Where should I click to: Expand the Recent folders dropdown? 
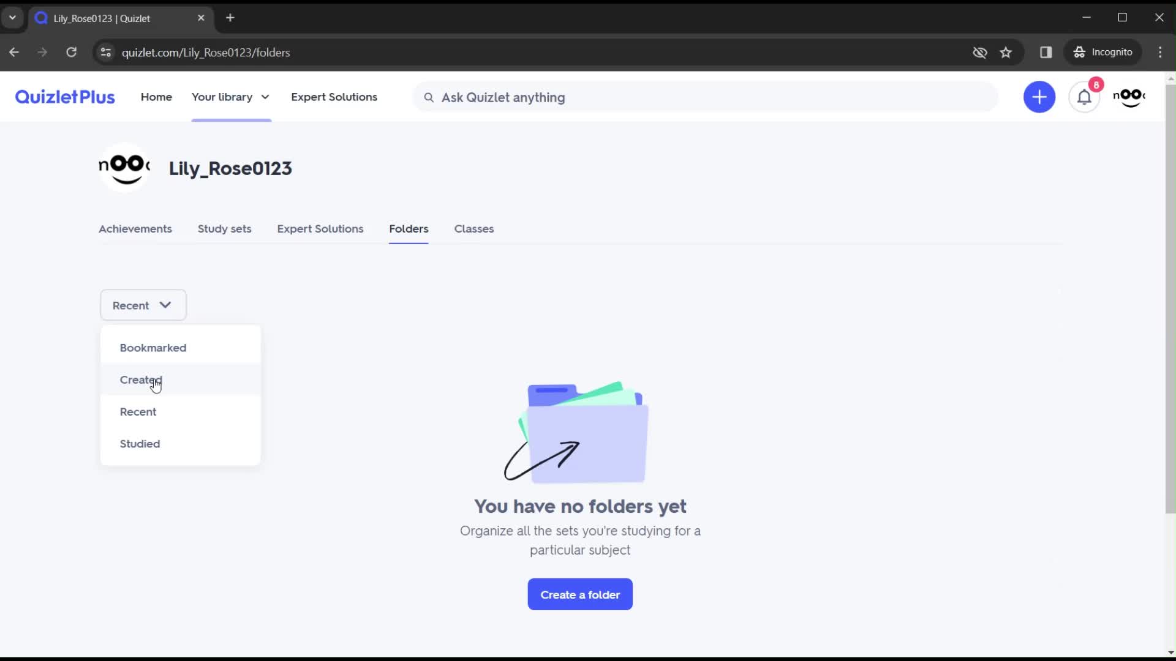tap(142, 305)
